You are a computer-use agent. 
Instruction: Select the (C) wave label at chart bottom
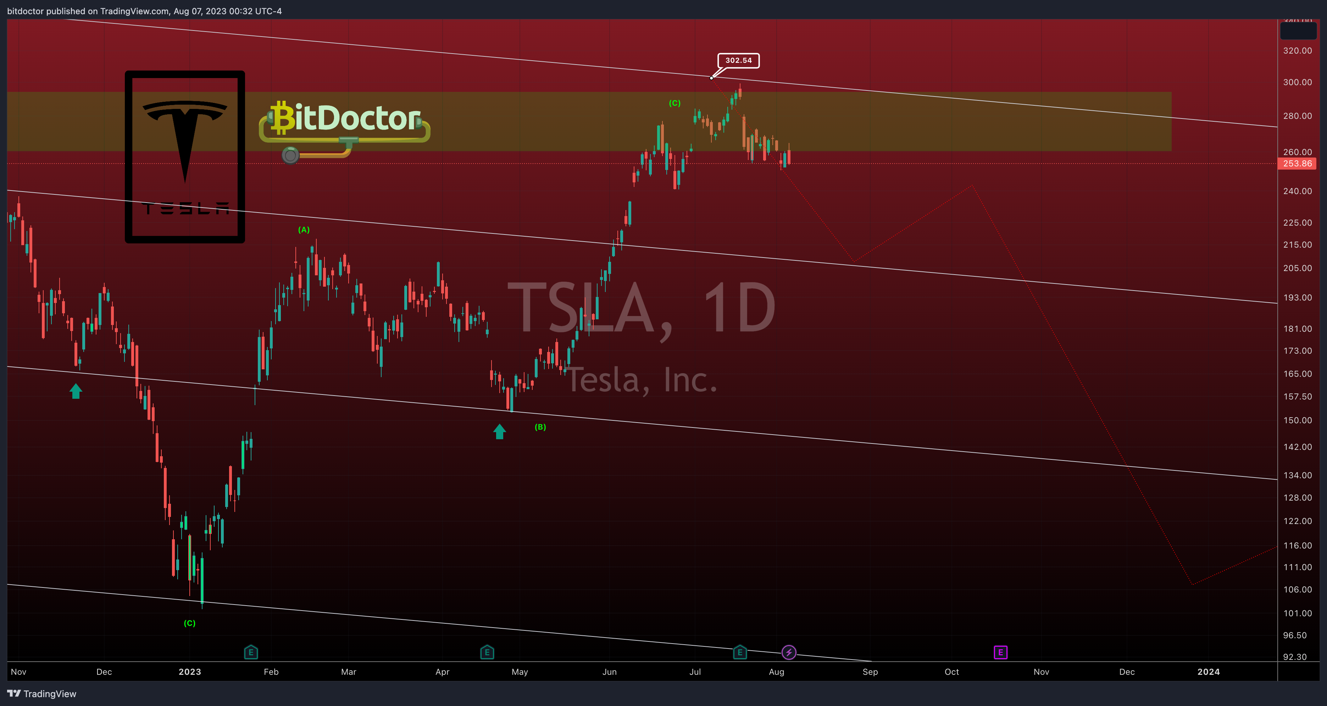(x=190, y=623)
